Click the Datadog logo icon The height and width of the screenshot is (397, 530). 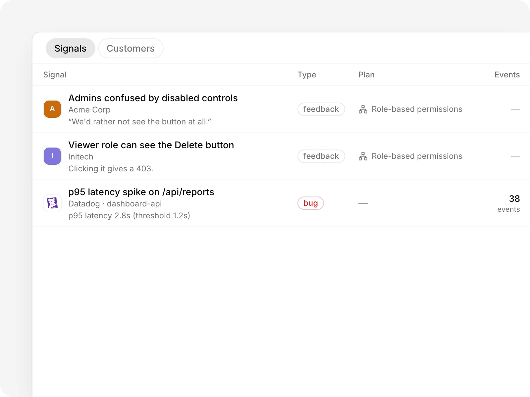[x=52, y=203]
